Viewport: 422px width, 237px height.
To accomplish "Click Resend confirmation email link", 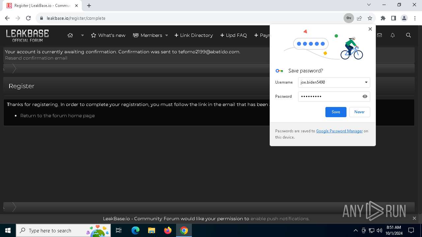I will 36,58.
